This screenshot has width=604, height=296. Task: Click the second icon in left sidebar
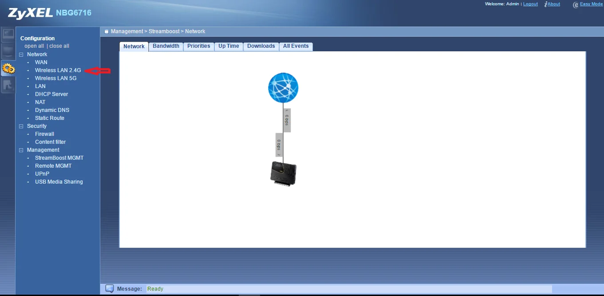tap(8, 51)
